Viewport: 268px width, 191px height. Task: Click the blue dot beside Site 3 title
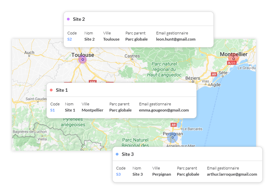[117, 154]
